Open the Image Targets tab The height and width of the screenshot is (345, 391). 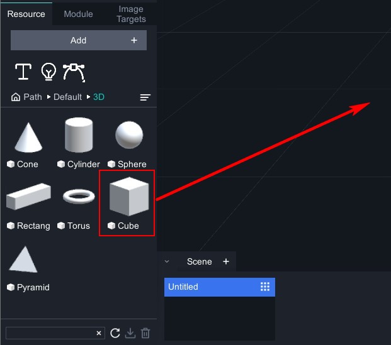coord(131,14)
